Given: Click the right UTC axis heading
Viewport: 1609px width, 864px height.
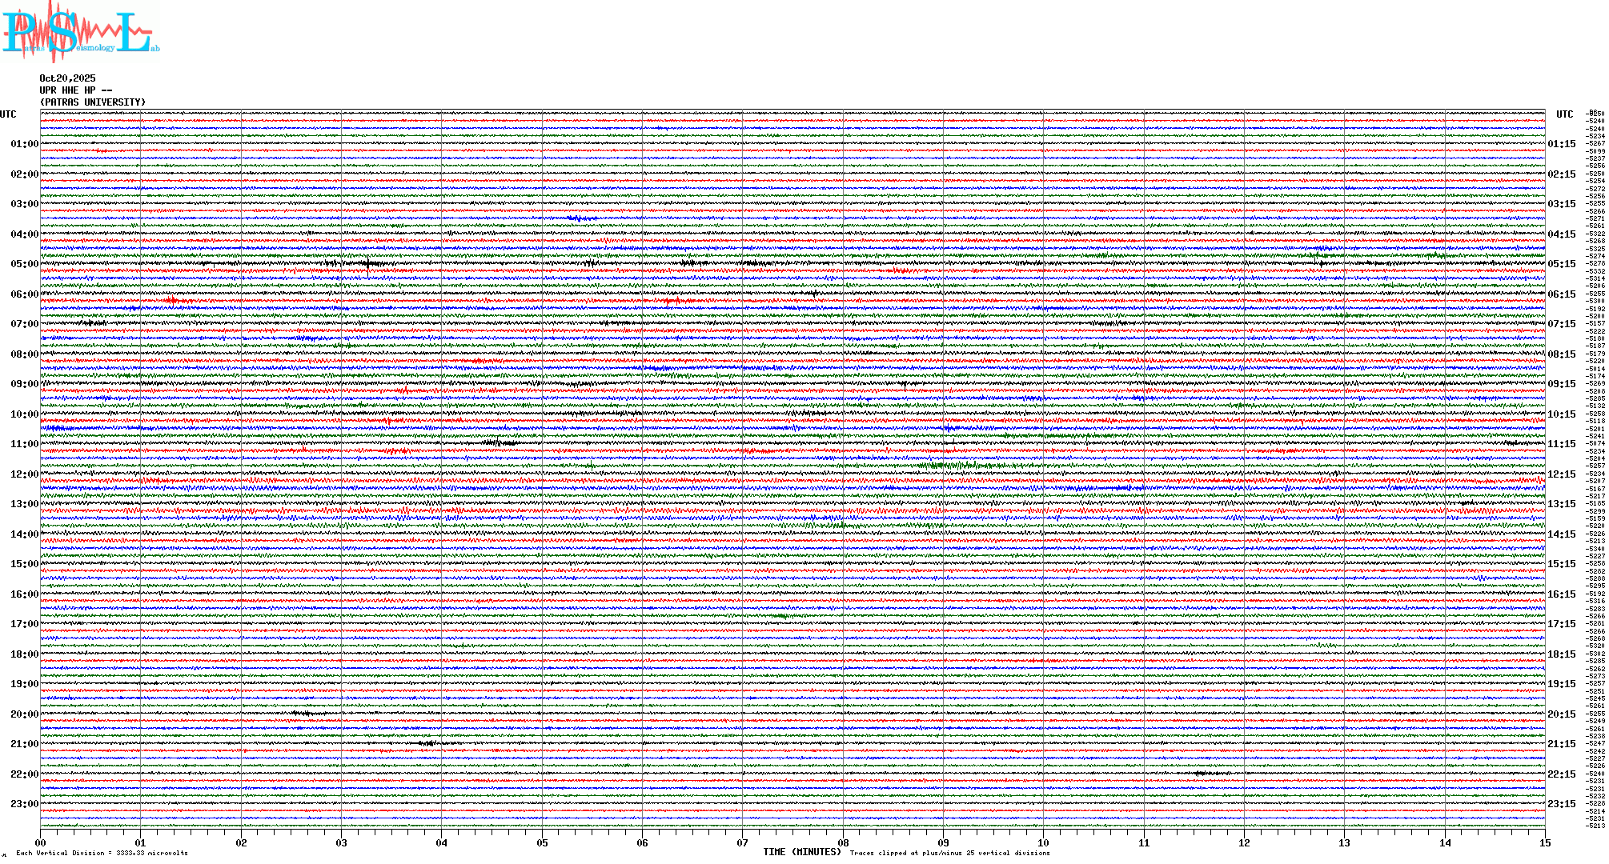Looking at the screenshot, I should pos(1564,114).
